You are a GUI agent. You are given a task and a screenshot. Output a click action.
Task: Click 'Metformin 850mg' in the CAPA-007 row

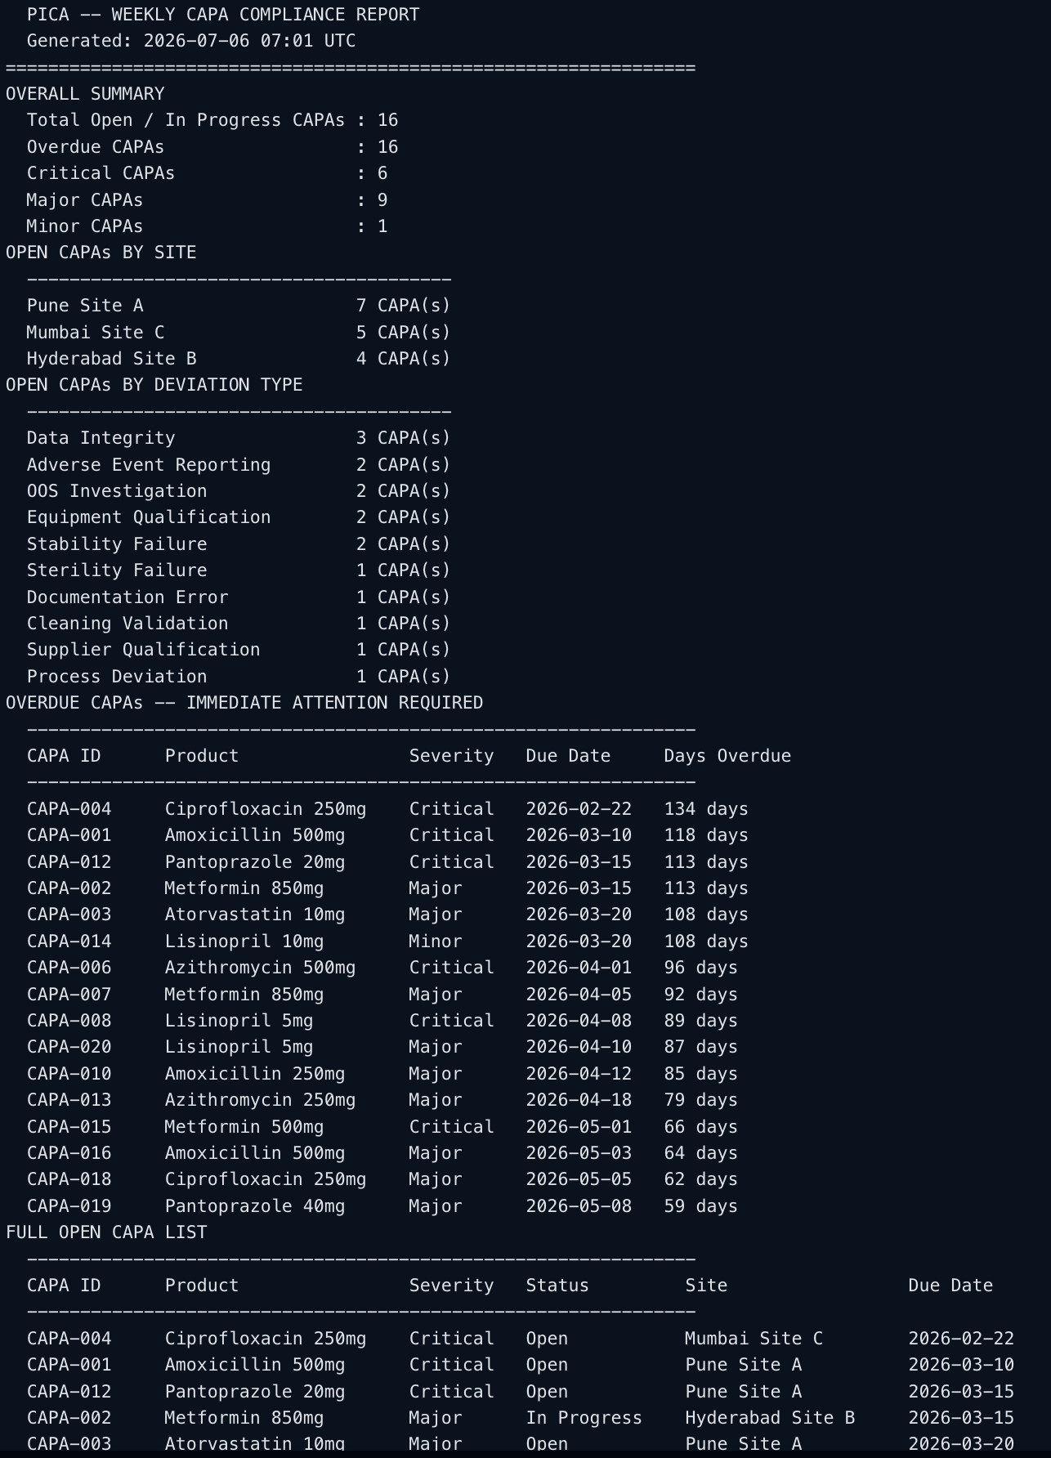point(244,995)
